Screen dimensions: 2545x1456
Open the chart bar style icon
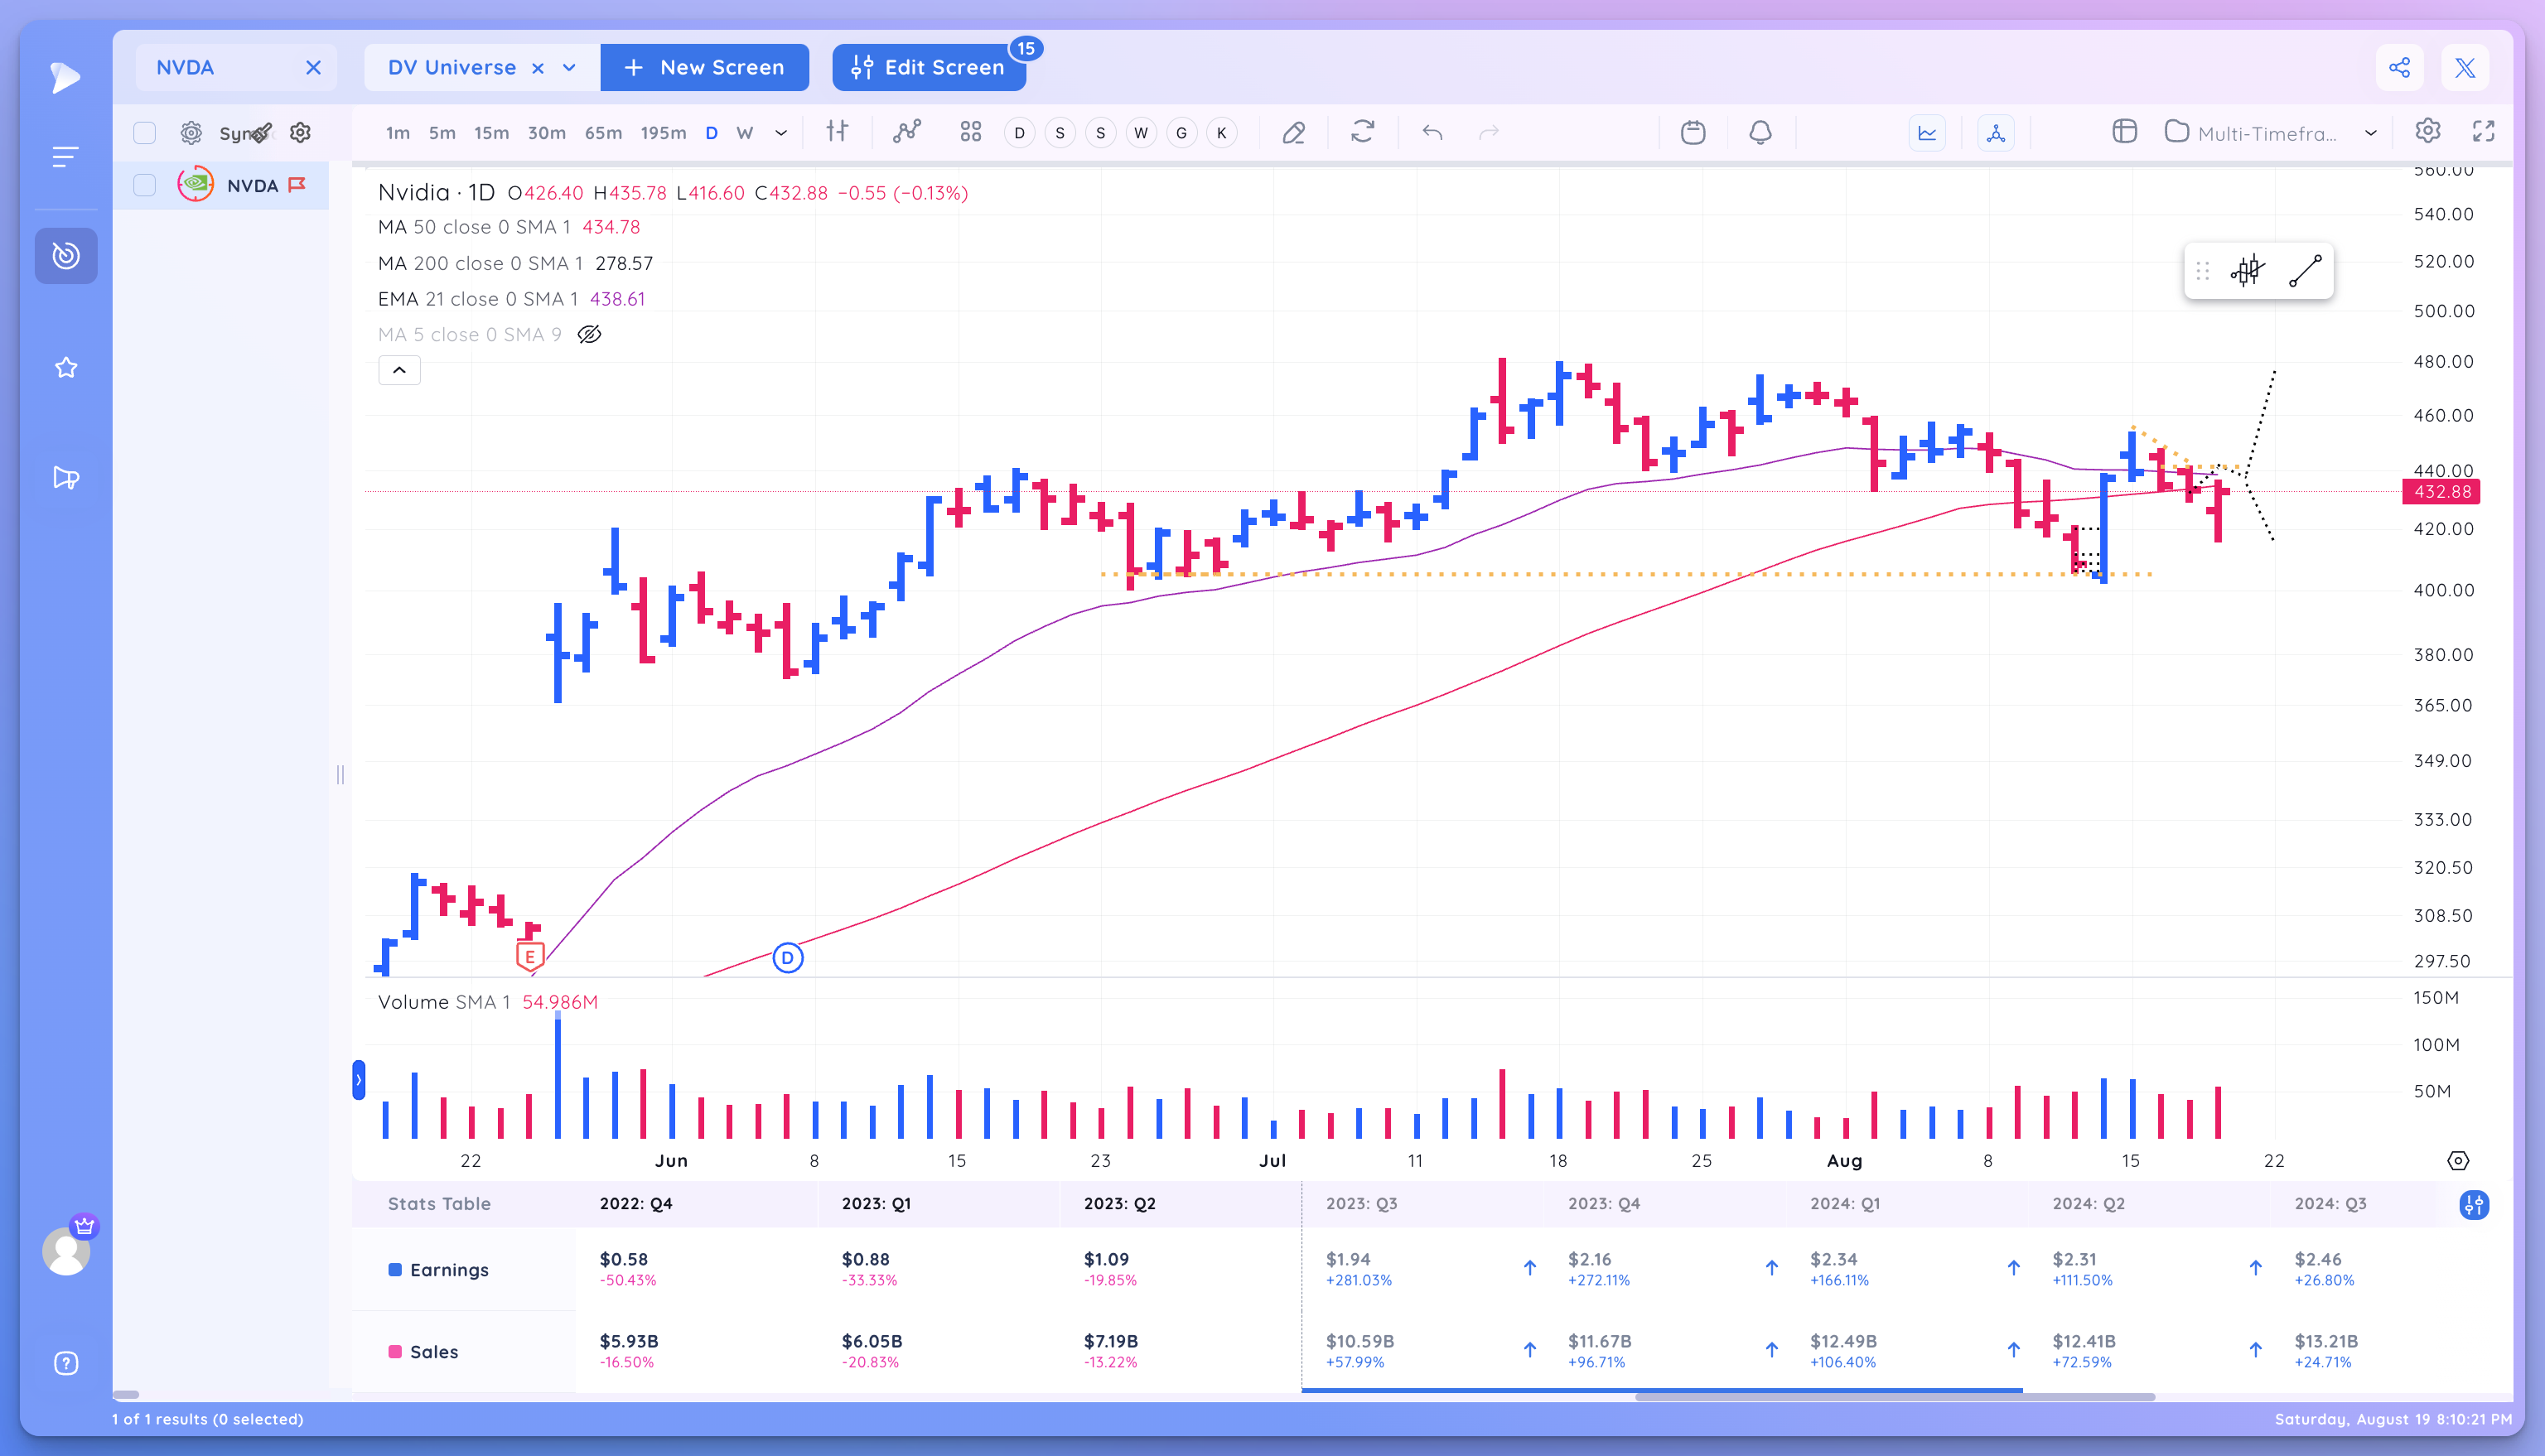(x=837, y=132)
